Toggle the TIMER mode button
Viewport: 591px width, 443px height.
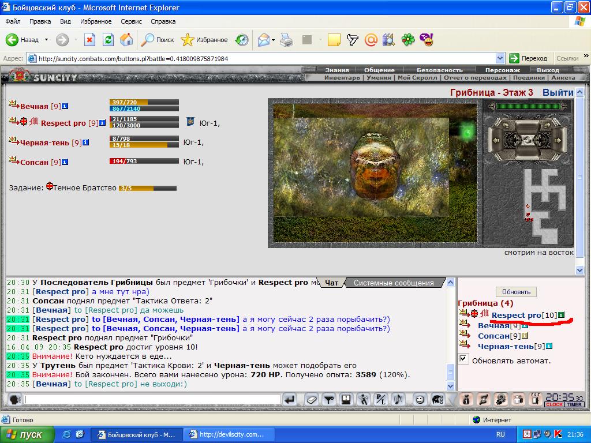coord(574,404)
